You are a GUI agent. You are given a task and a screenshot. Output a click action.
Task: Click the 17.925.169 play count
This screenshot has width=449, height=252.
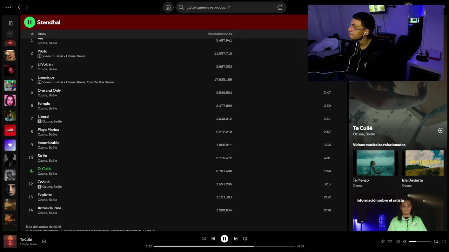coord(223,79)
